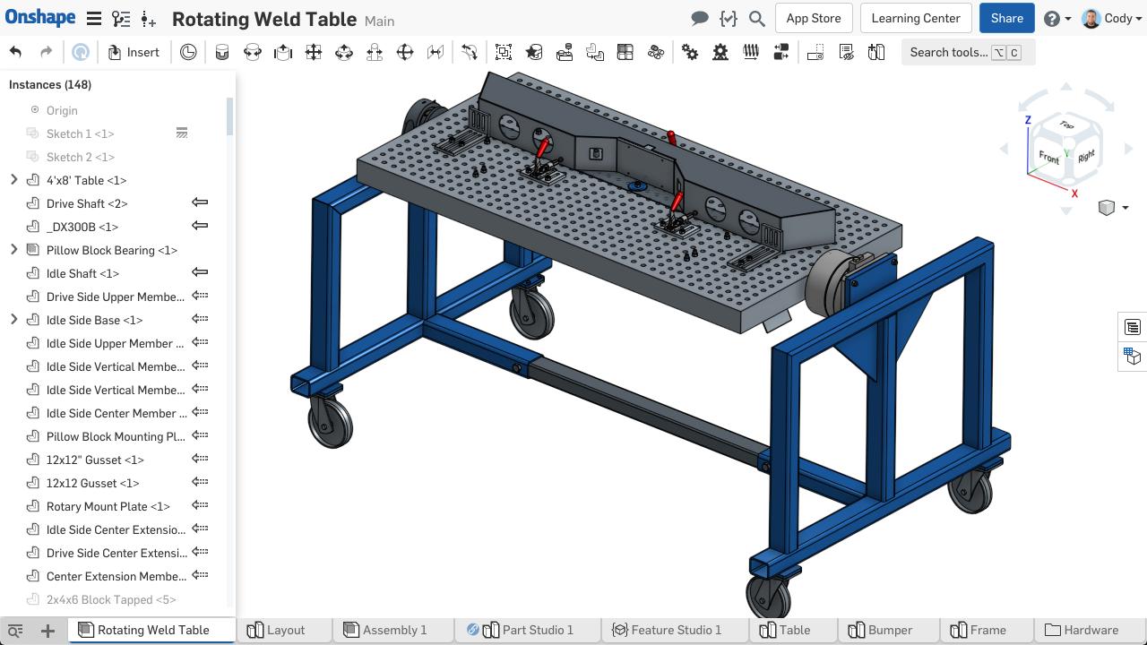This screenshot has height=645, width=1147.
Task: Open the Help dropdown menu
Action: [x=1056, y=18]
